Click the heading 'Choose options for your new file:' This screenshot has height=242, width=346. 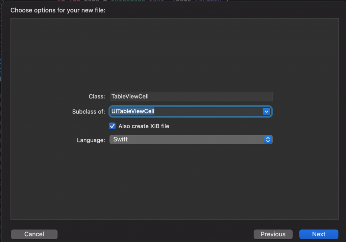[x=58, y=10]
